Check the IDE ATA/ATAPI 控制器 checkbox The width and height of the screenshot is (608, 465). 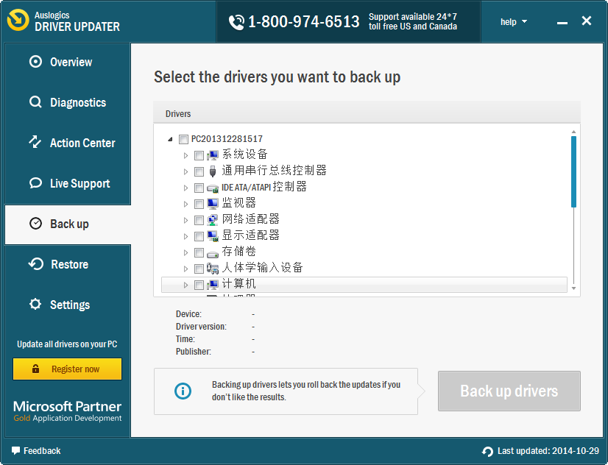point(199,188)
